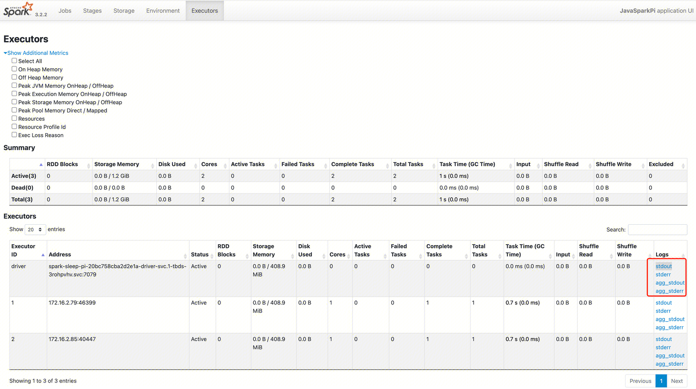Image resolution: width=696 pixels, height=389 pixels.
Task: Open executor 1 agg_stderr log
Action: pyautogui.click(x=669, y=328)
